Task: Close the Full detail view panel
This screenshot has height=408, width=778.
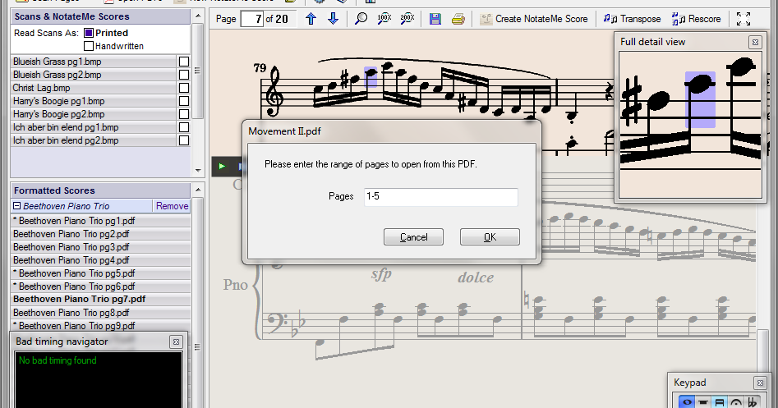Action: click(755, 42)
